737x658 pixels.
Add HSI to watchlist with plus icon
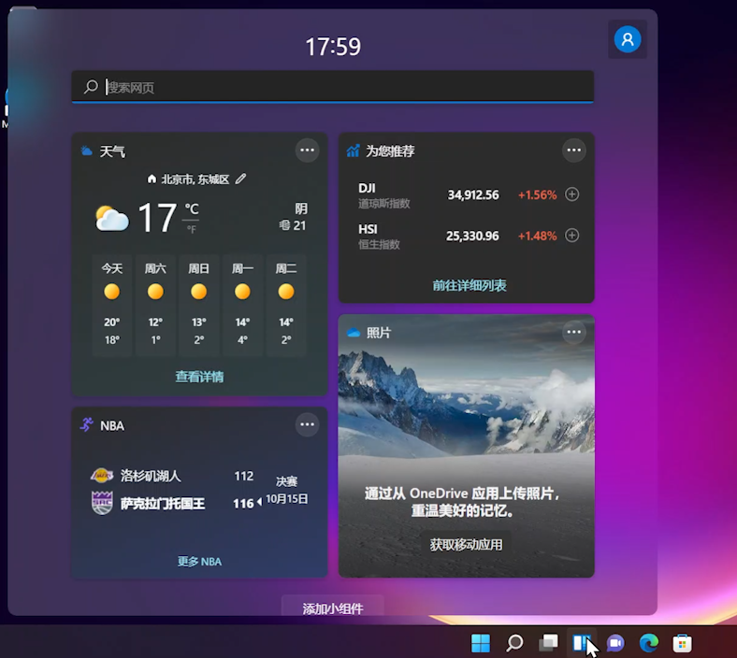click(572, 235)
